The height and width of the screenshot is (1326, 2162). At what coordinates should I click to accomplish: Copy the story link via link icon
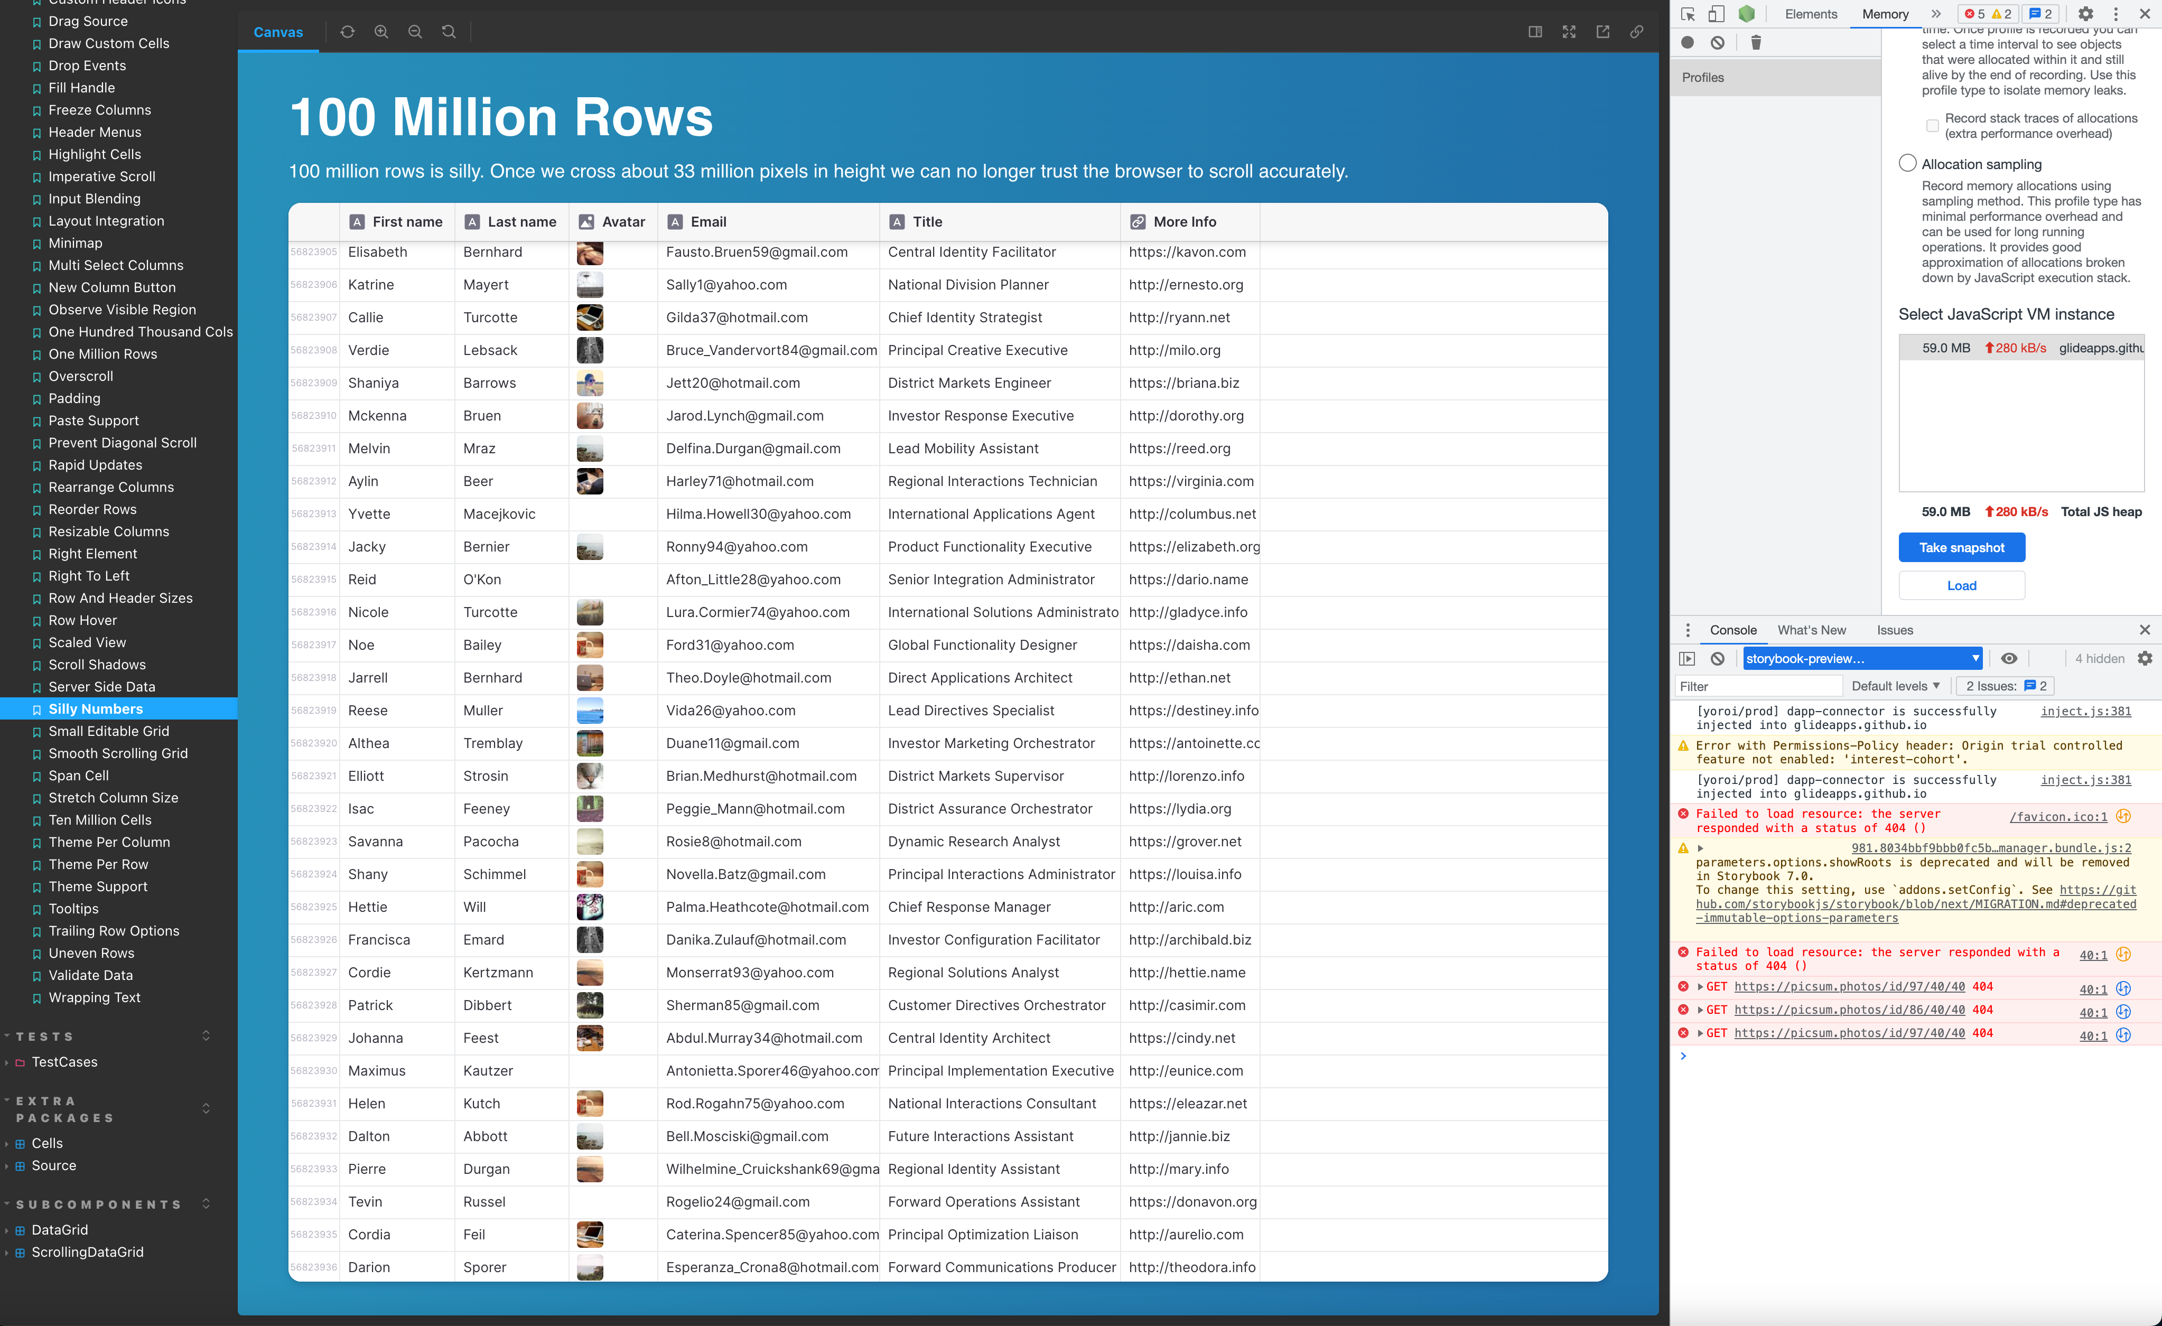point(1636,32)
